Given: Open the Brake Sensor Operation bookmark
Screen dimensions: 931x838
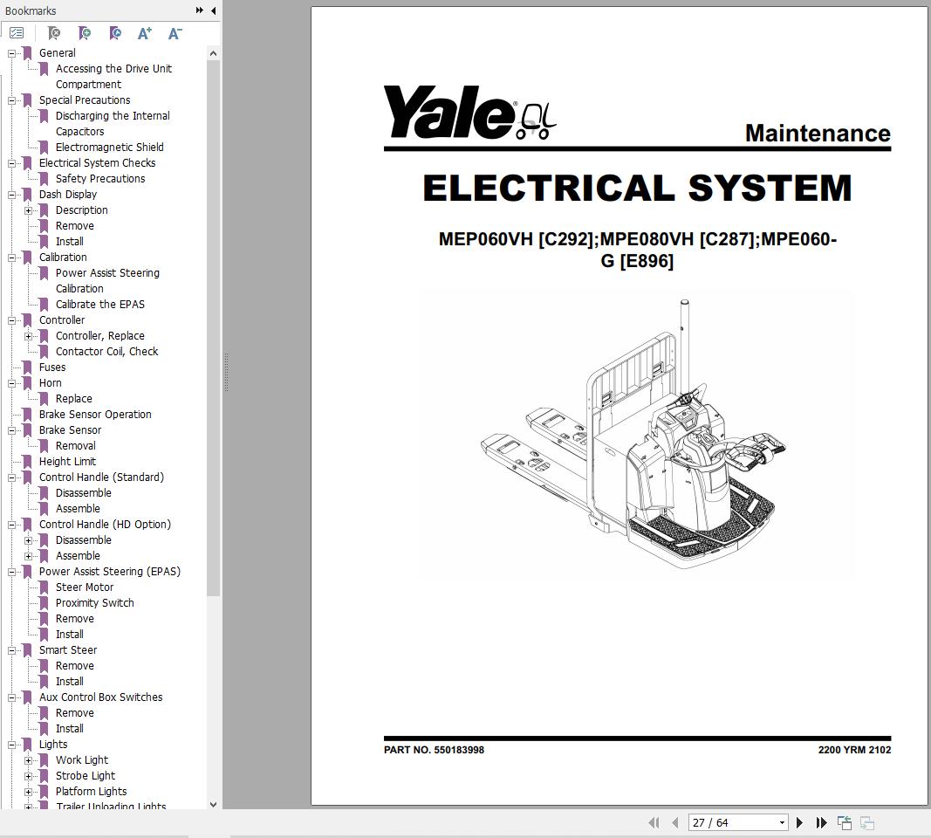Looking at the screenshot, I should coord(95,415).
